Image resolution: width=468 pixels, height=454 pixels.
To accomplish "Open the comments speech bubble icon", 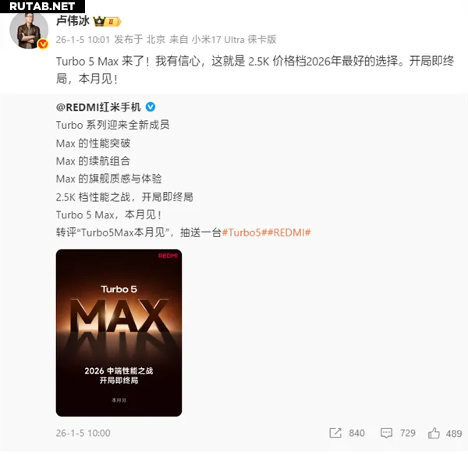I will click(x=386, y=433).
